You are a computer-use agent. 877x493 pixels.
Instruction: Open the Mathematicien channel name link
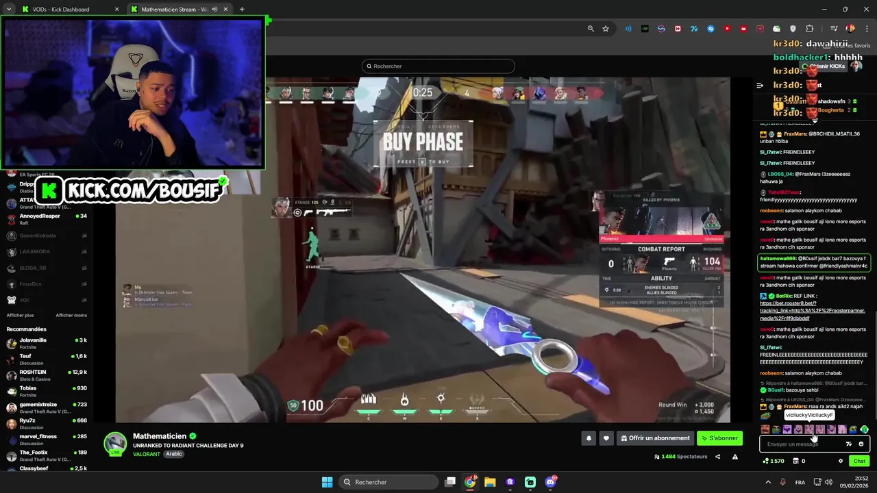coord(160,436)
